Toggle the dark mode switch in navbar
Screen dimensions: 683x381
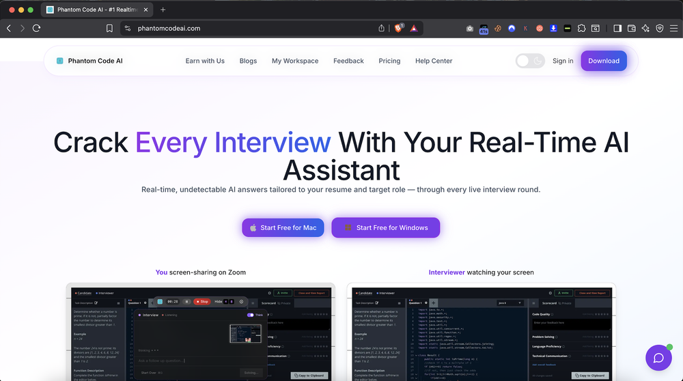pyautogui.click(x=530, y=61)
